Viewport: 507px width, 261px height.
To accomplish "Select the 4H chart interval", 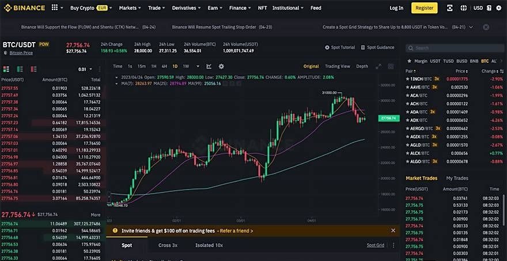I will coord(164,66).
